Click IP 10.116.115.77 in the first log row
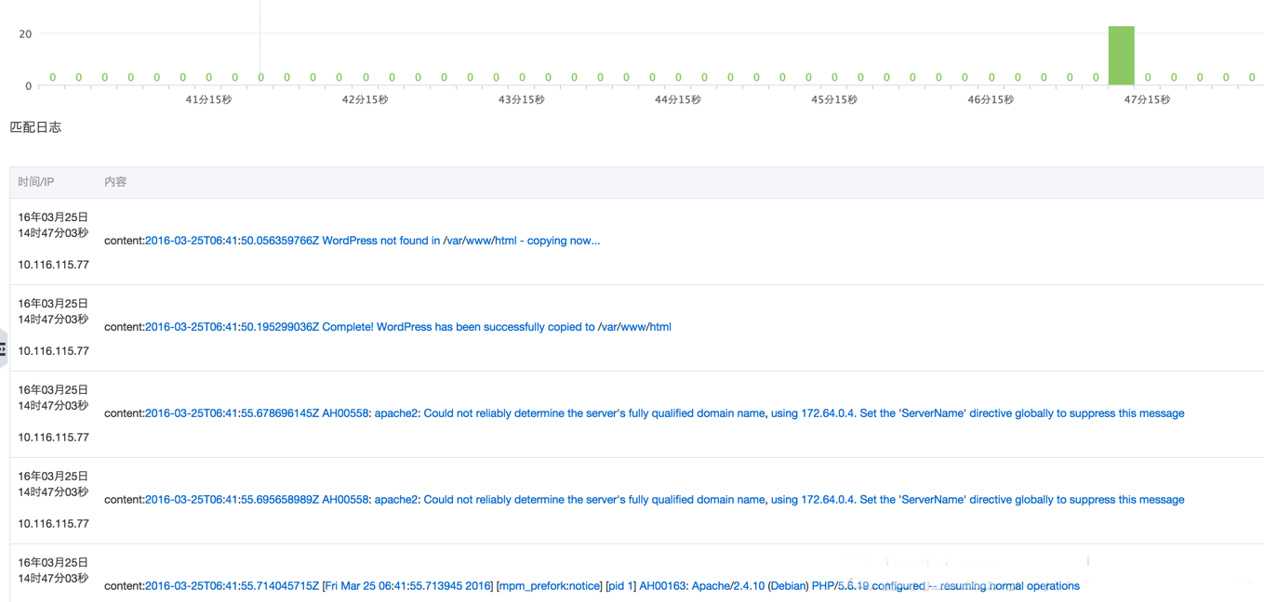 (x=54, y=265)
